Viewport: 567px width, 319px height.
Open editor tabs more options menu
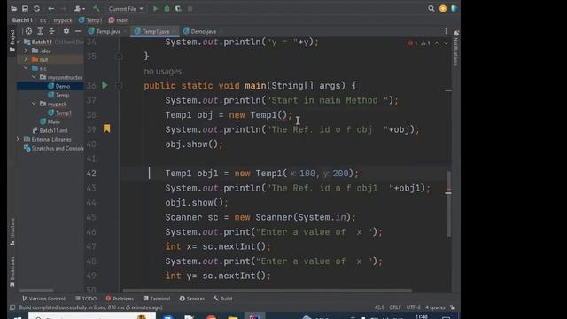click(446, 31)
